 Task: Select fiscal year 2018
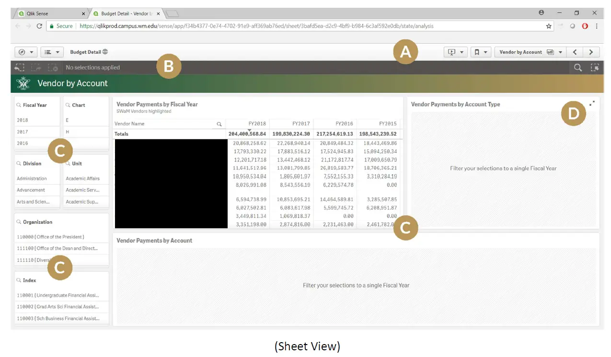[x=37, y=120]
